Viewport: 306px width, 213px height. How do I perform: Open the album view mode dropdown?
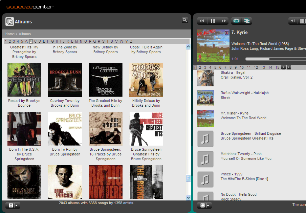click(x=13, y=205)
